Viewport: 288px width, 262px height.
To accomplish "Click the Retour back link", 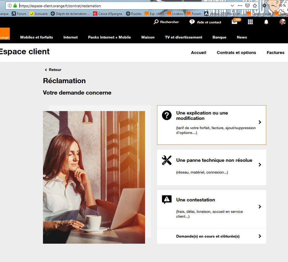I will 53,70.
